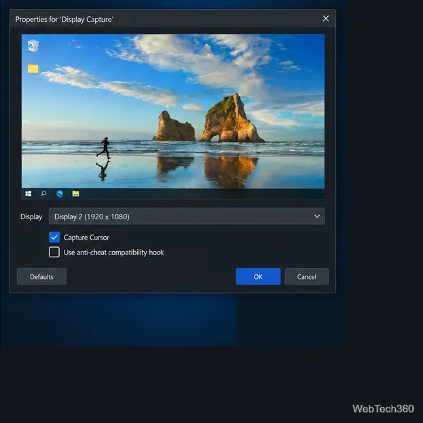Reset settings with the Defaults button
Image resolution: width=423 pixels, height=423 pixels.
41,276
